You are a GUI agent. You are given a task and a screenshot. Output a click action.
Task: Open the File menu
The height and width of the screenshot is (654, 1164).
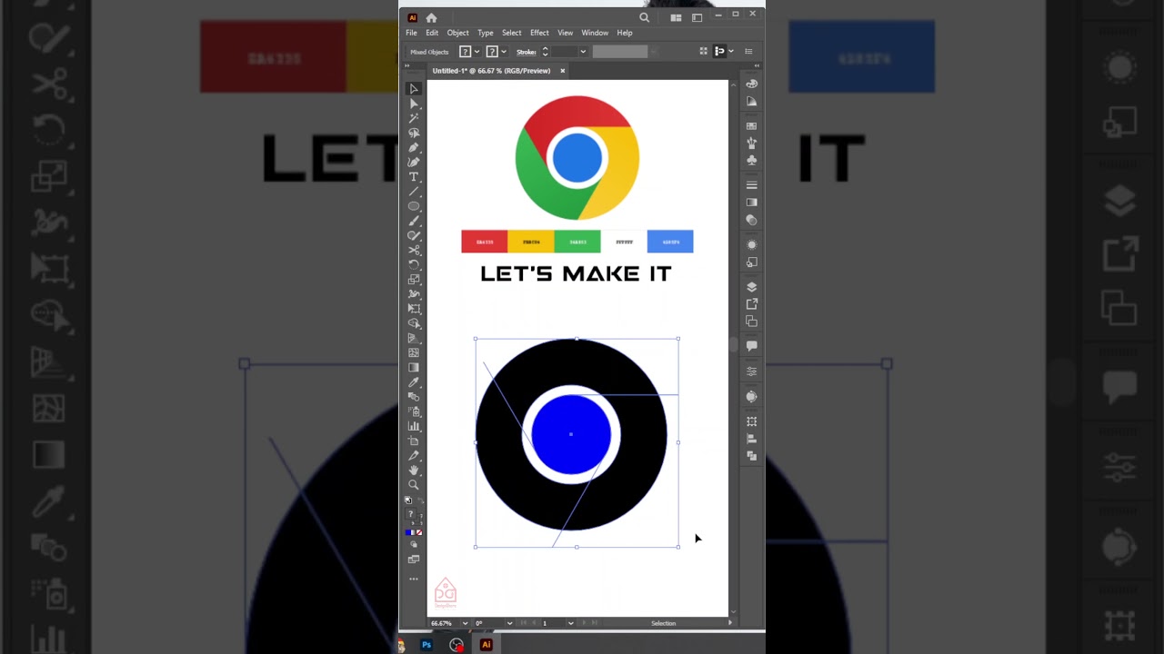411,33
